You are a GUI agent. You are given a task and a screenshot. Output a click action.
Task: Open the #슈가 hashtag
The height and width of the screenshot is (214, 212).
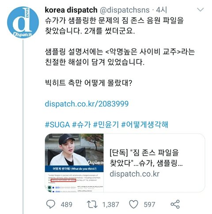point(81,125)
